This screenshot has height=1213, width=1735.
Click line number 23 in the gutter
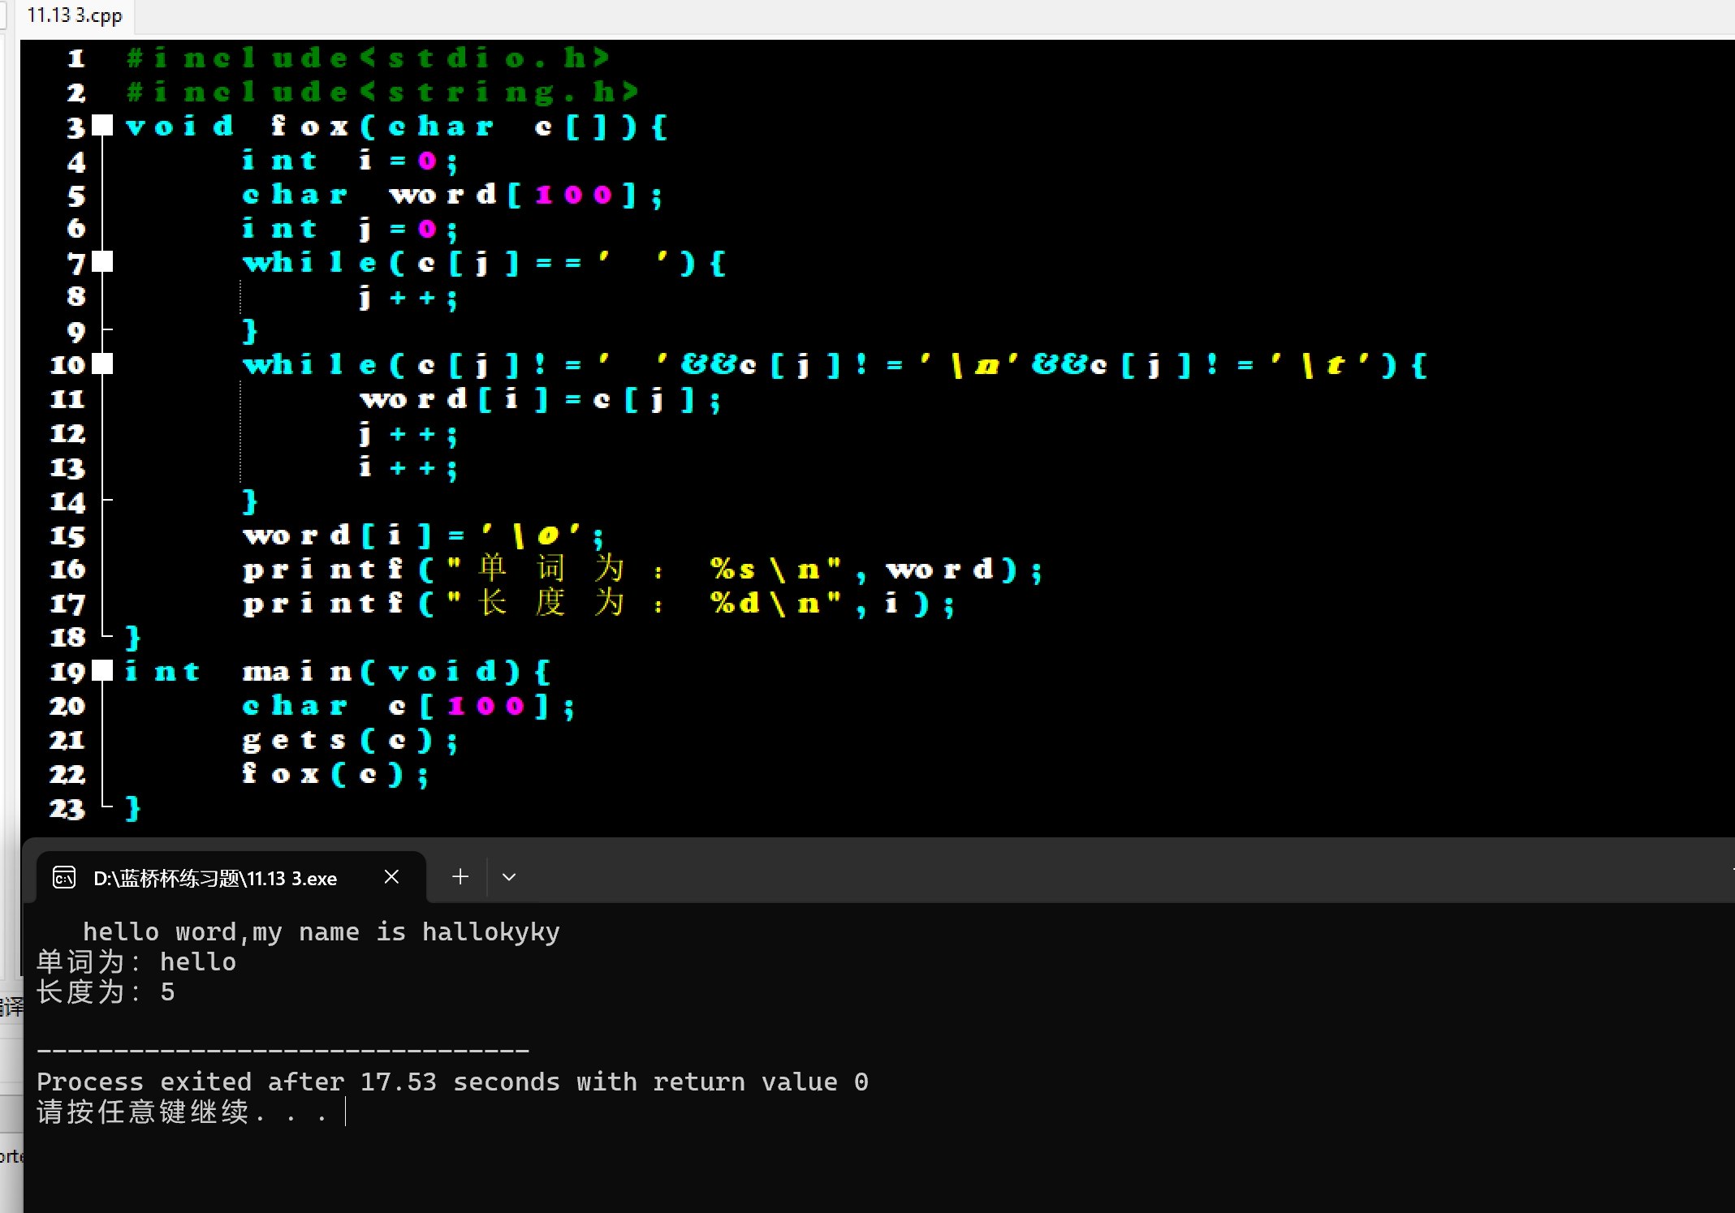click(x=67, y=809)
